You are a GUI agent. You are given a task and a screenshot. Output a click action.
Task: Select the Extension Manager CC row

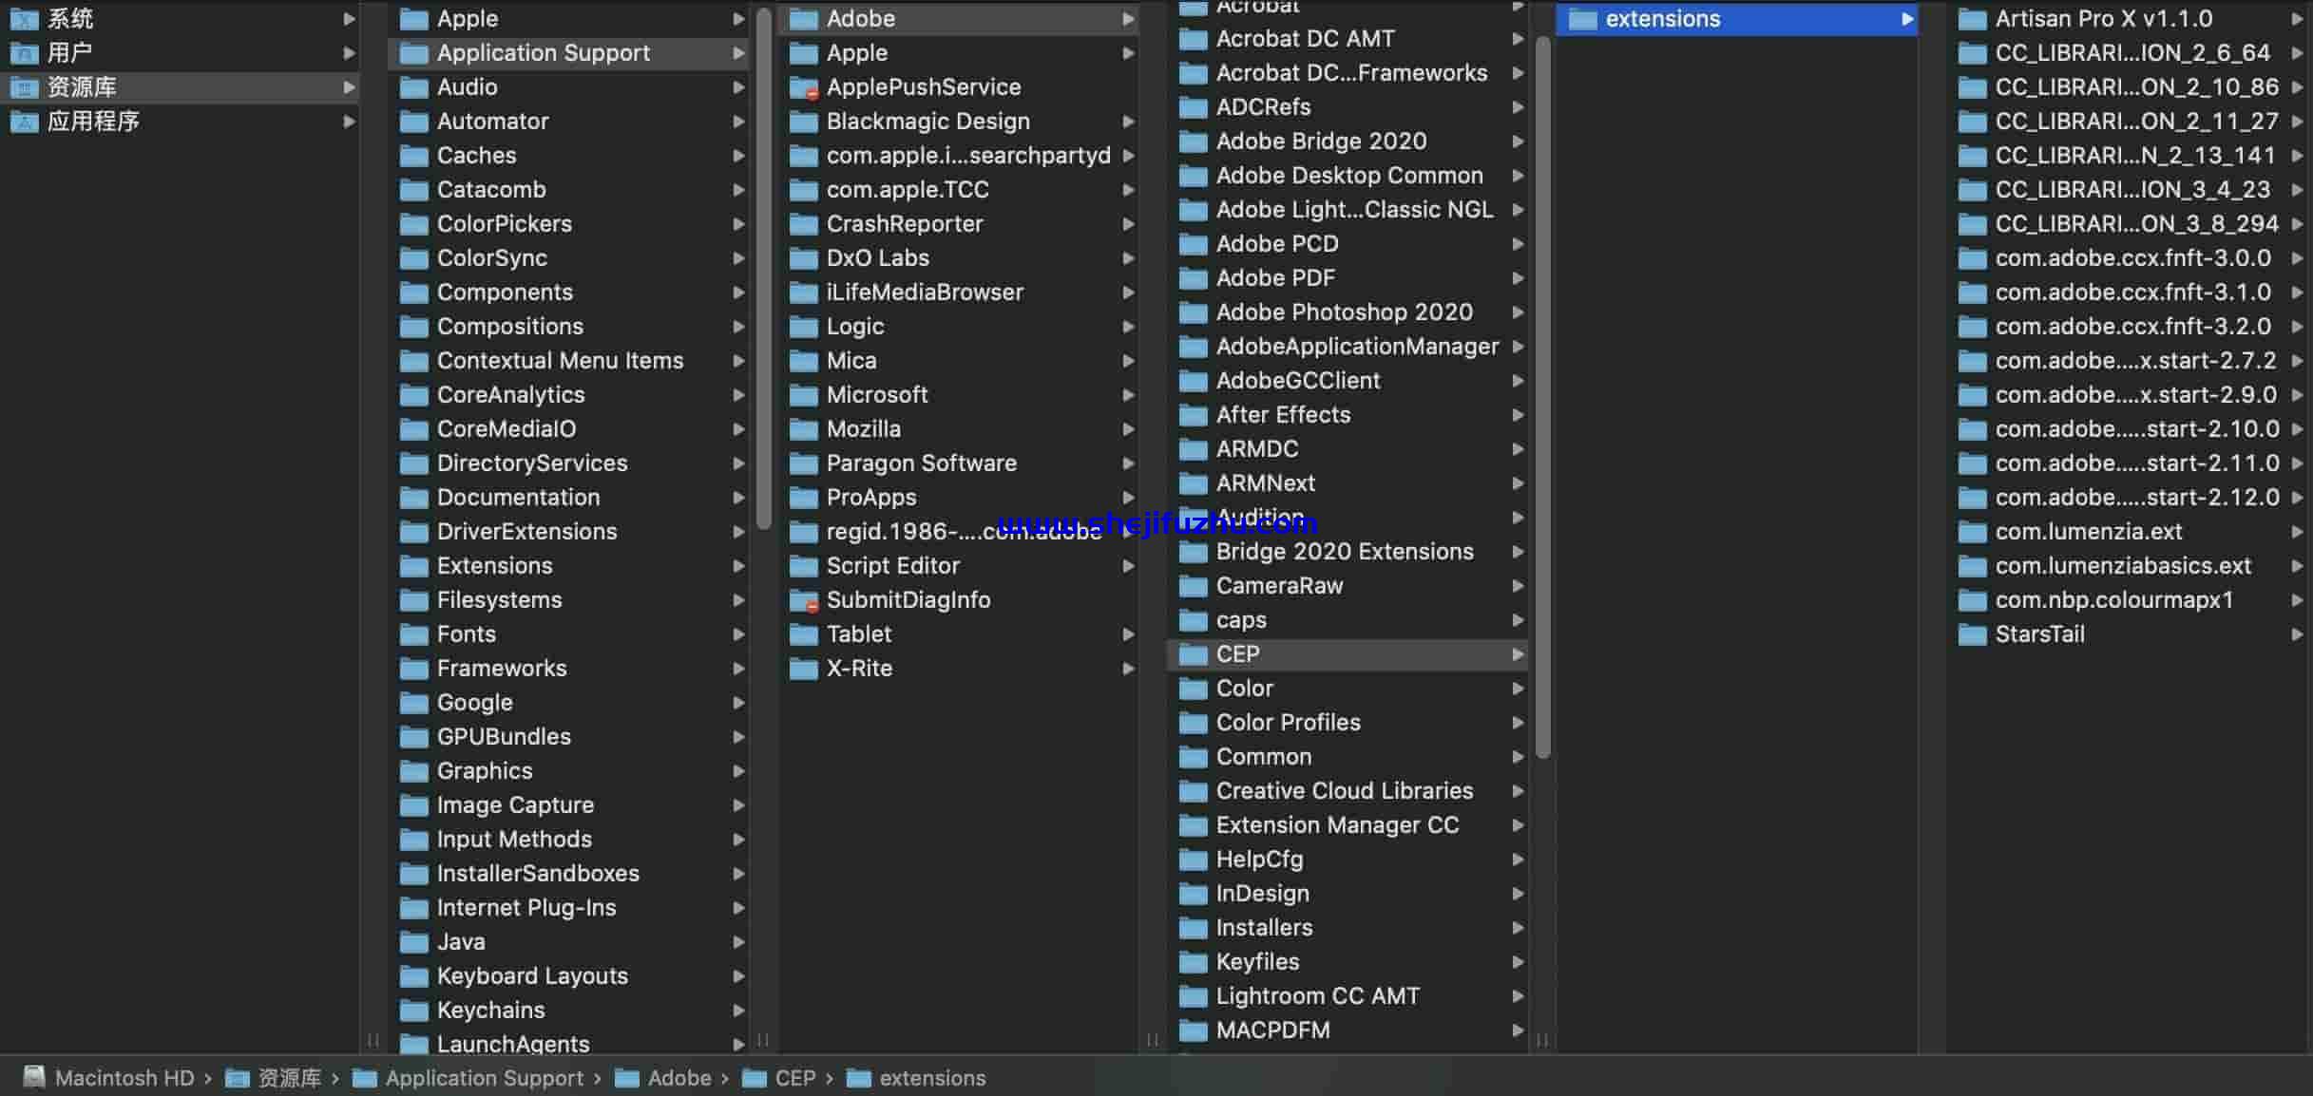tap(1348, 825)
